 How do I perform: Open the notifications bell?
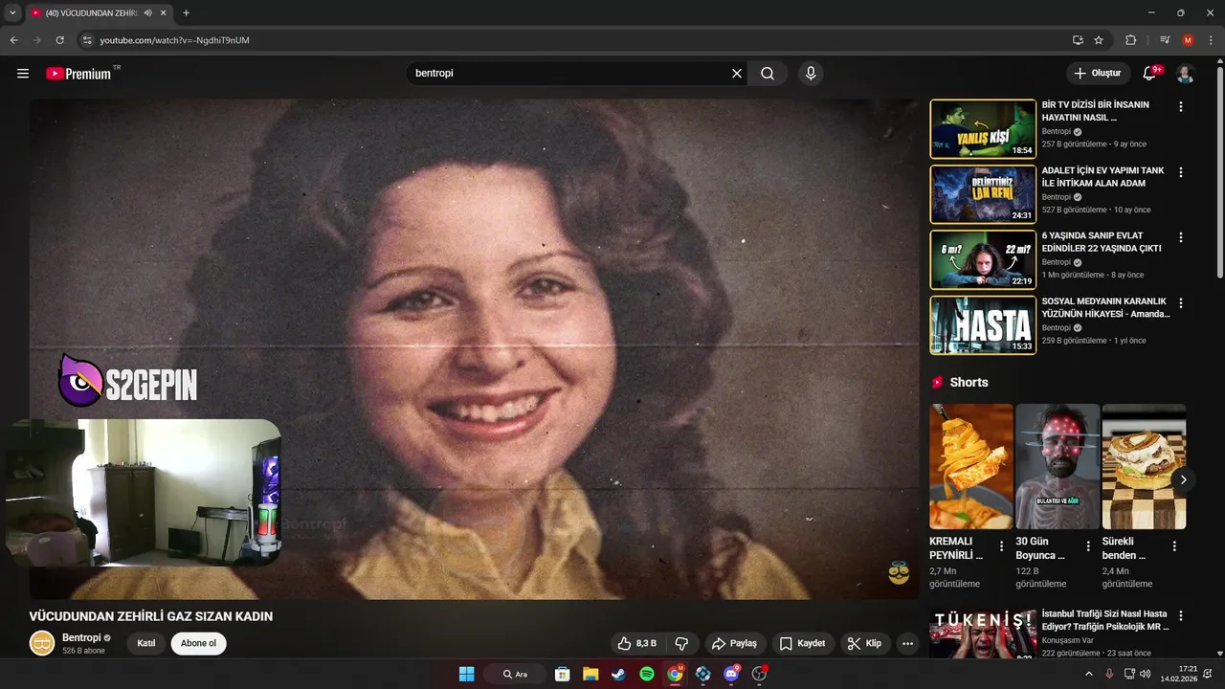[1150, 74]
